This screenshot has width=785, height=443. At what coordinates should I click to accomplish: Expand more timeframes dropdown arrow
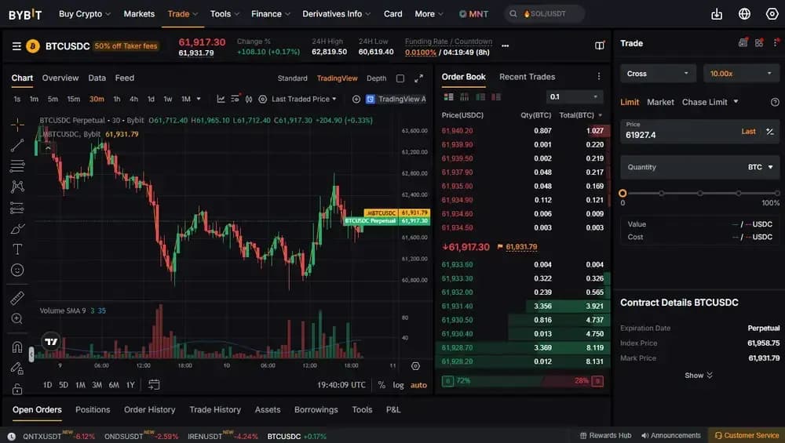tap(199, 99)
